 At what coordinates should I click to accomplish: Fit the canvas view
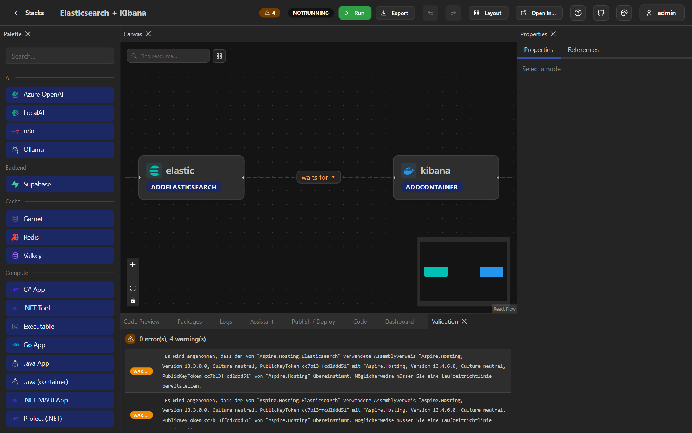pos(133,288)
